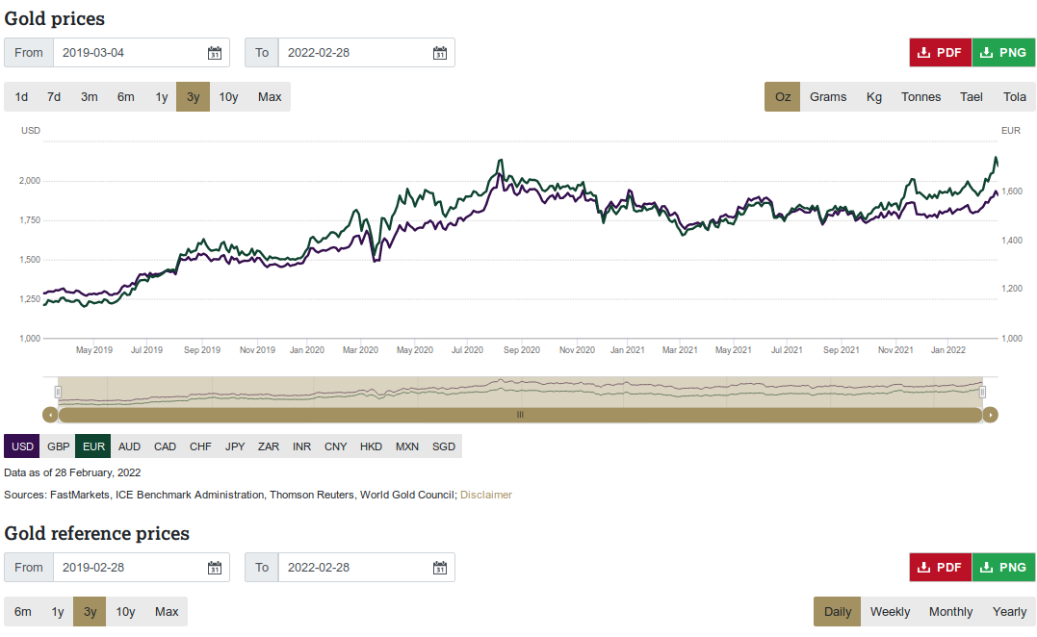Switch reference prices to Weekly

[890, 612]
